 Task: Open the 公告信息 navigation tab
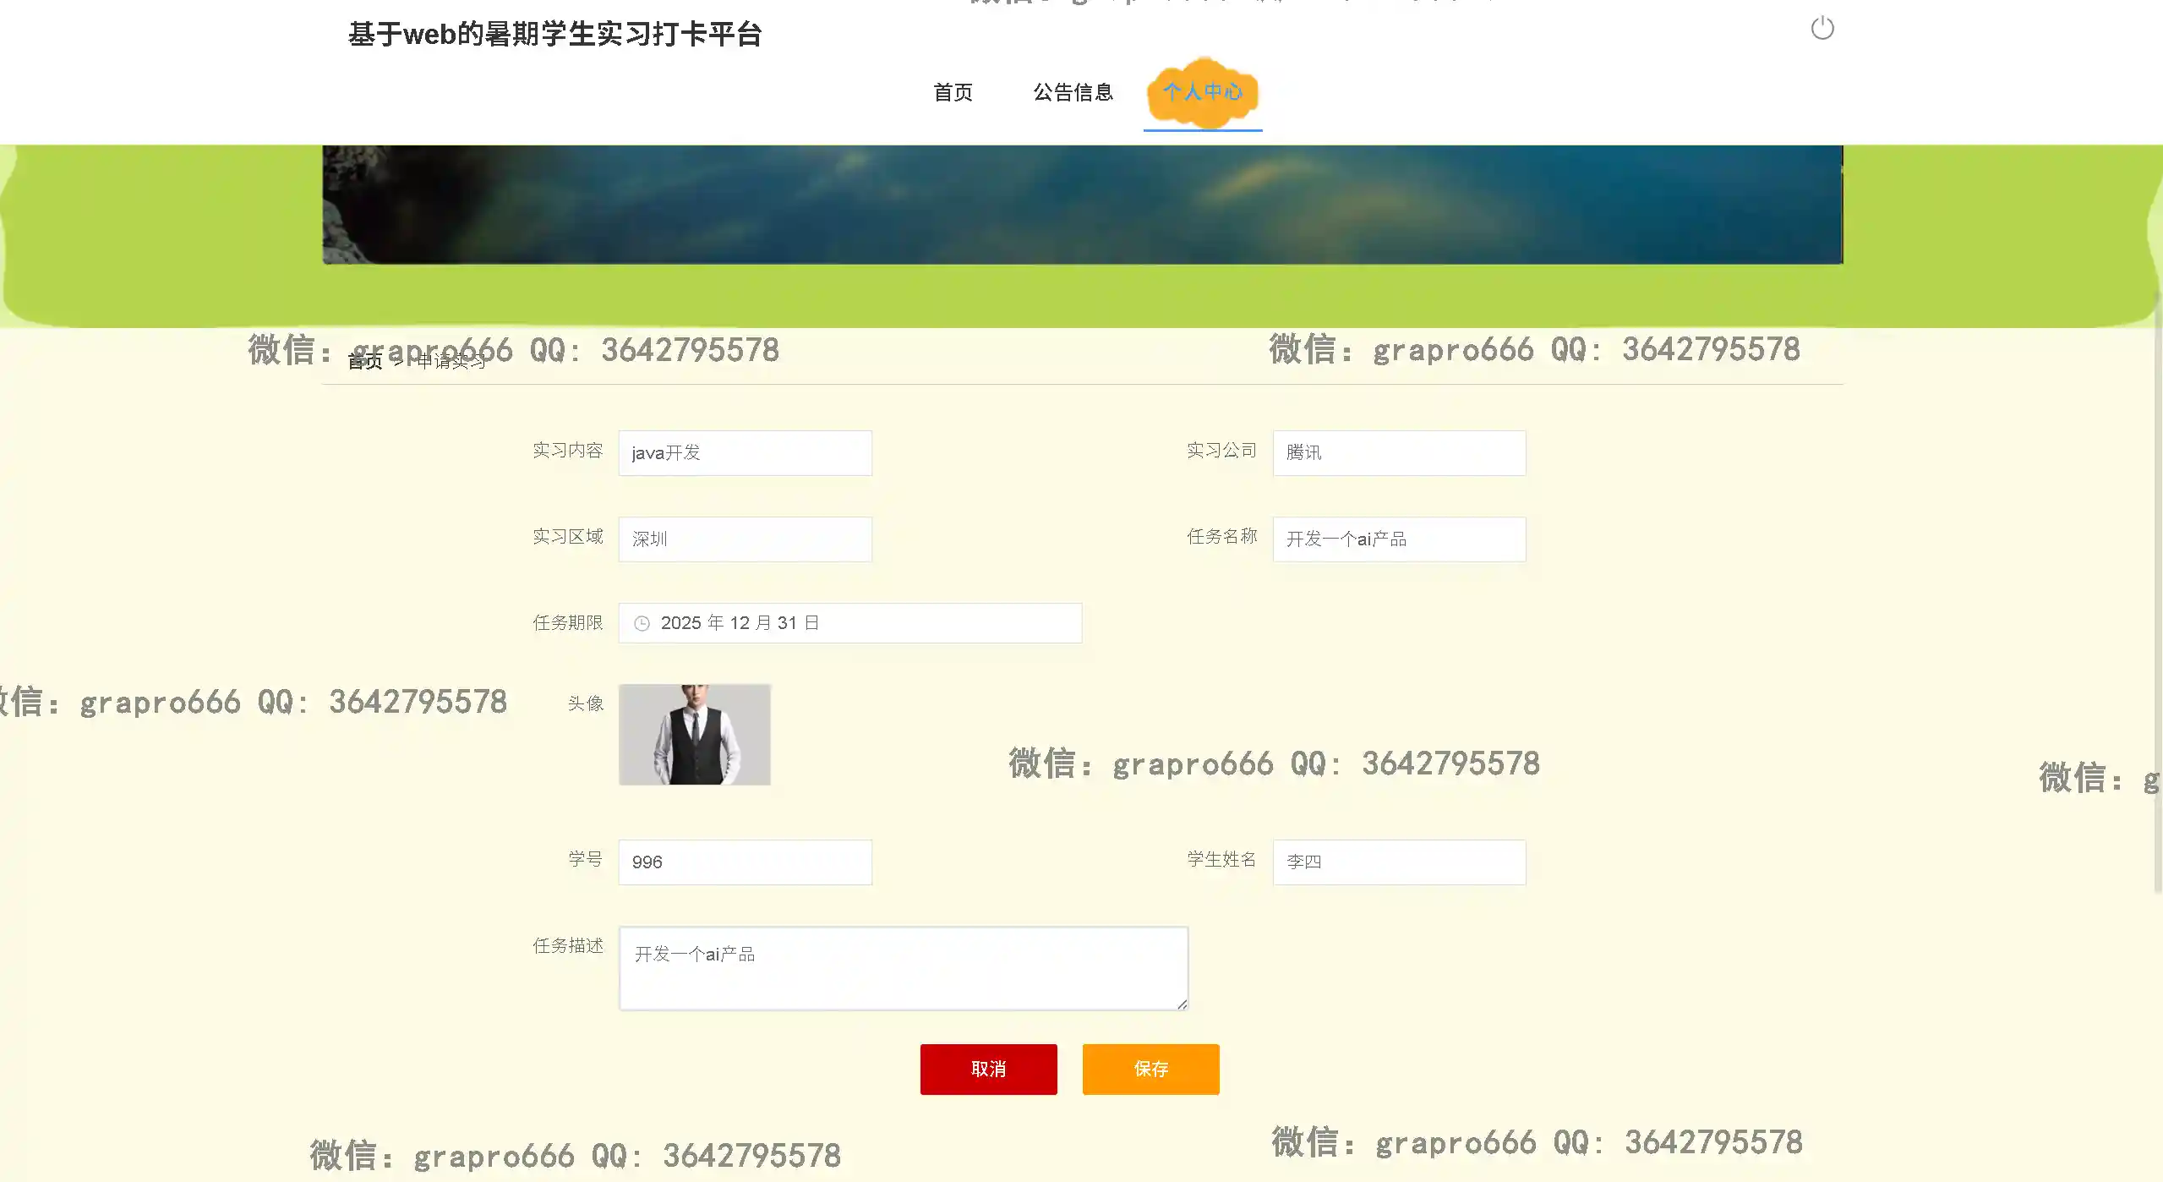point(1073,92)
